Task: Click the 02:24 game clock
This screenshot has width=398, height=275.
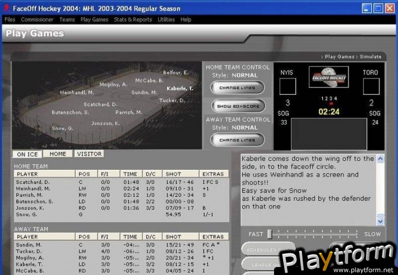Action: coord(329,111)
